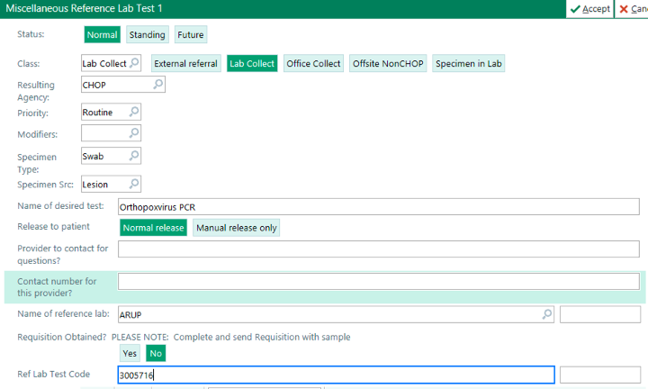
Task: Click the Ref Lab Test Code field
Action: coord(336,375)
